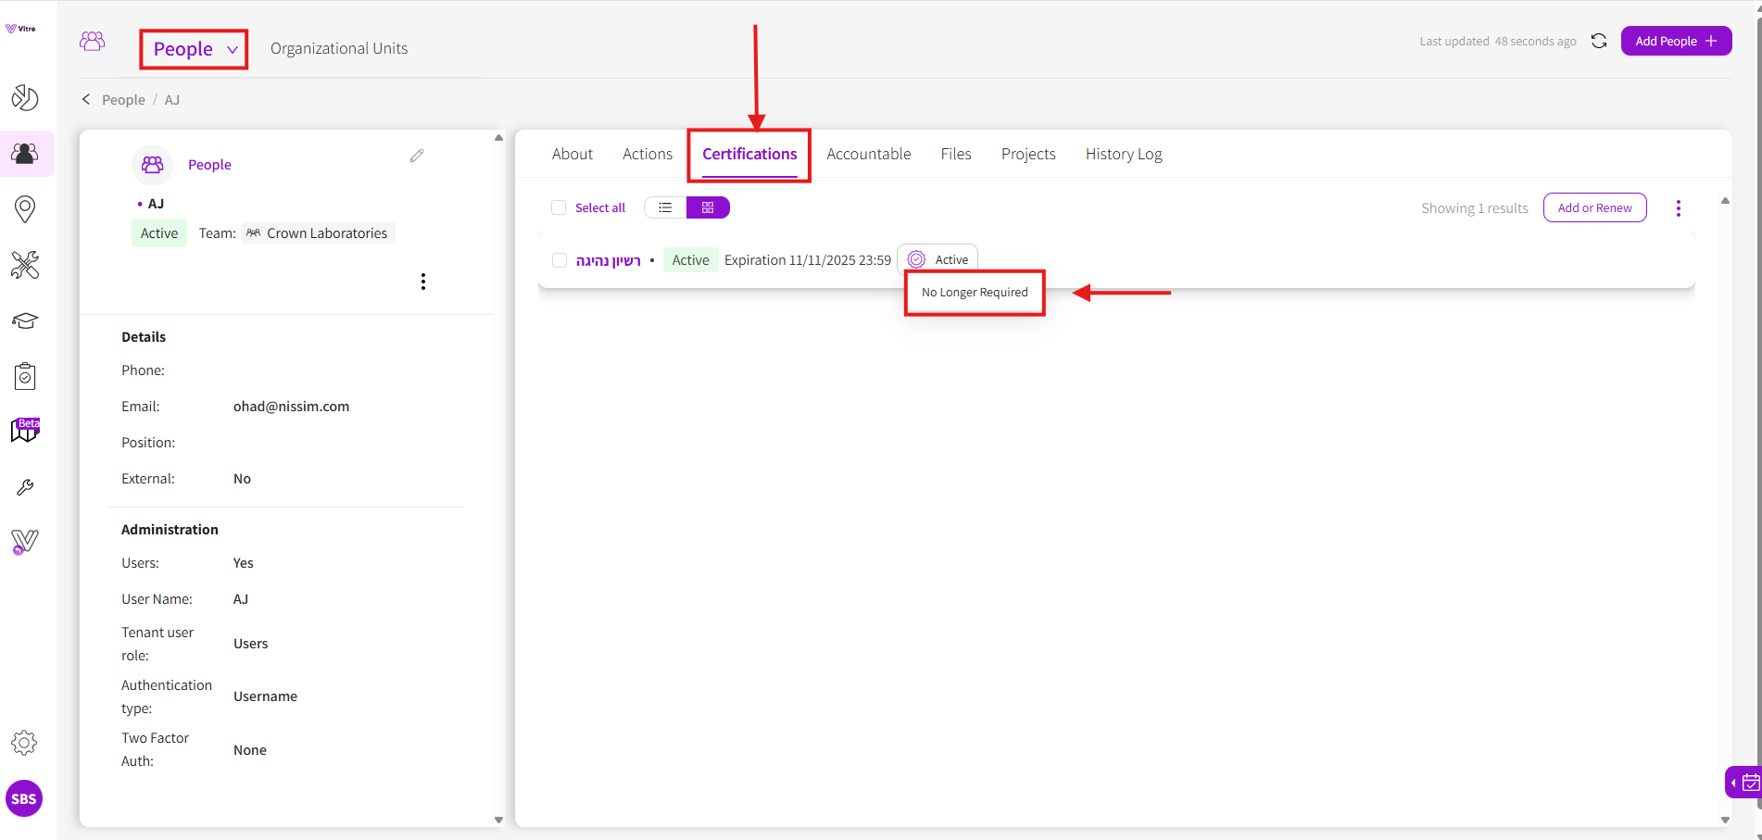This screenshot has height=840, width=1762.
Task: Open the graduation cap training icon
Action: click(x=25, y=320)
